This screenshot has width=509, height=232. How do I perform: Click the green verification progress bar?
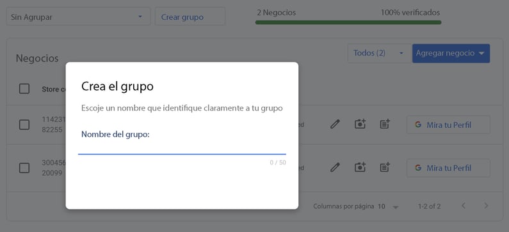click(x=348, y=22)
